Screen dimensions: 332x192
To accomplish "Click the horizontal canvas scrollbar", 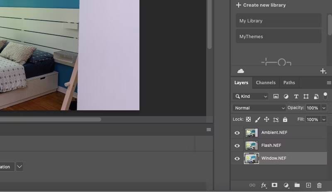I will click(50, 119).
